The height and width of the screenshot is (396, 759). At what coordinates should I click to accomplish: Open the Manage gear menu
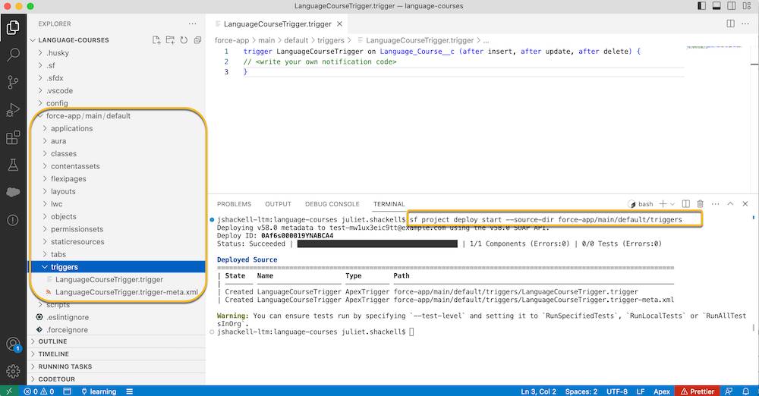[13, 371]
